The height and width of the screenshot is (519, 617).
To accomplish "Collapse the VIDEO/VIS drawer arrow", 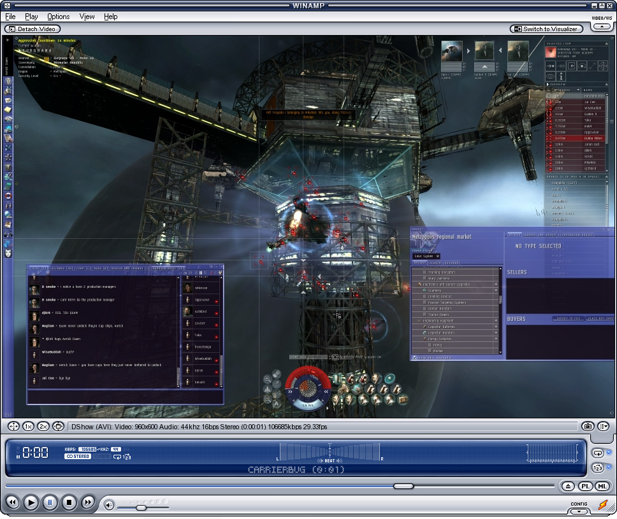I will point(602,26).
